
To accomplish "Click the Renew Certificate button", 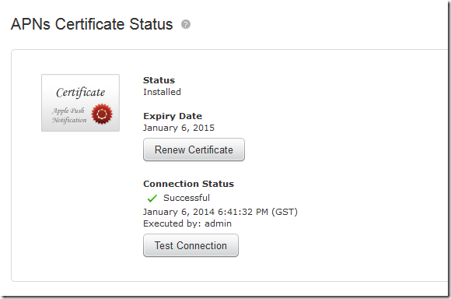I will click(194, 149).
